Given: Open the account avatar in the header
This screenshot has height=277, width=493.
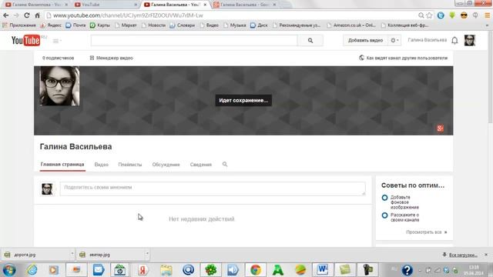Looking at the screenshot, I should pos(470,41).
